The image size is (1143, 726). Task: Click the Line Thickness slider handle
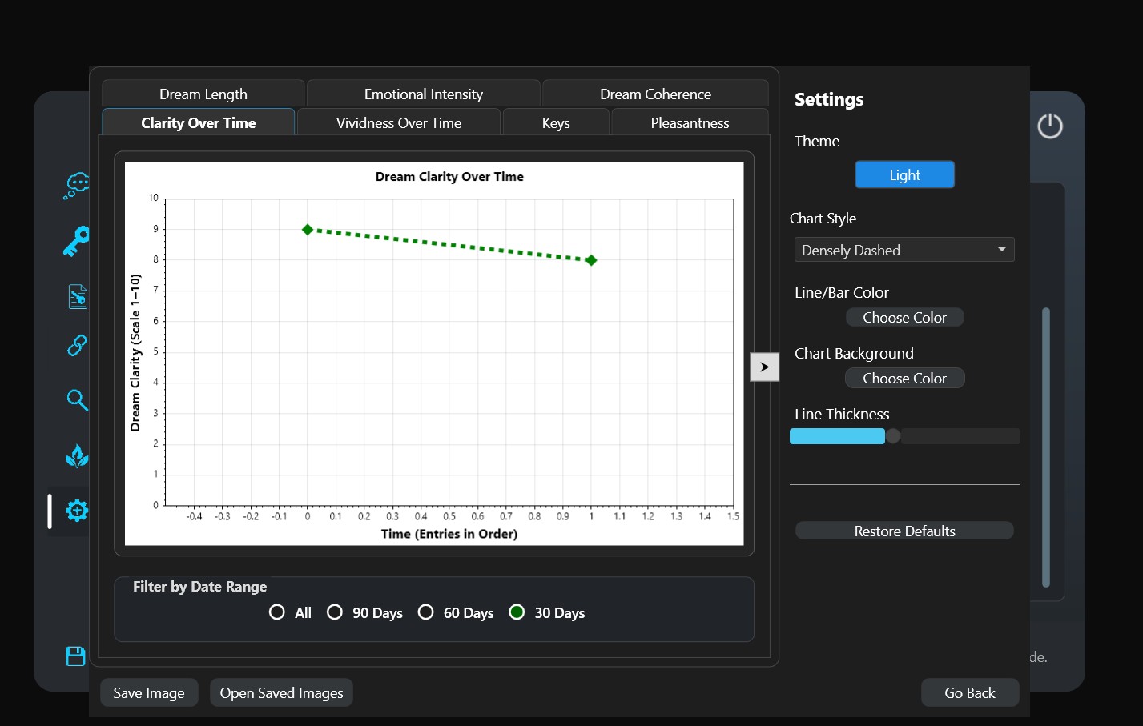(x=893, y=436)
